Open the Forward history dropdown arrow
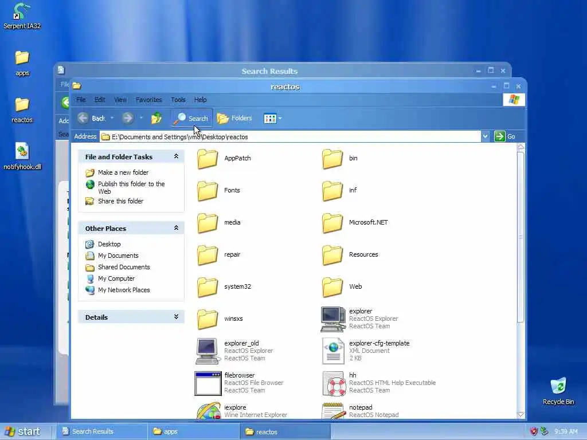 coord(141,118)
